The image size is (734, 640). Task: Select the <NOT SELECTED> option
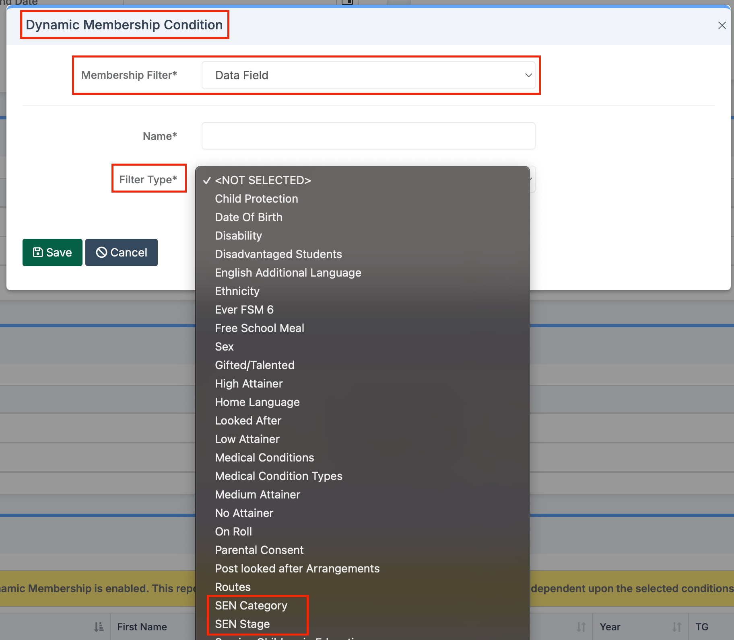click(x=262, y=180)
